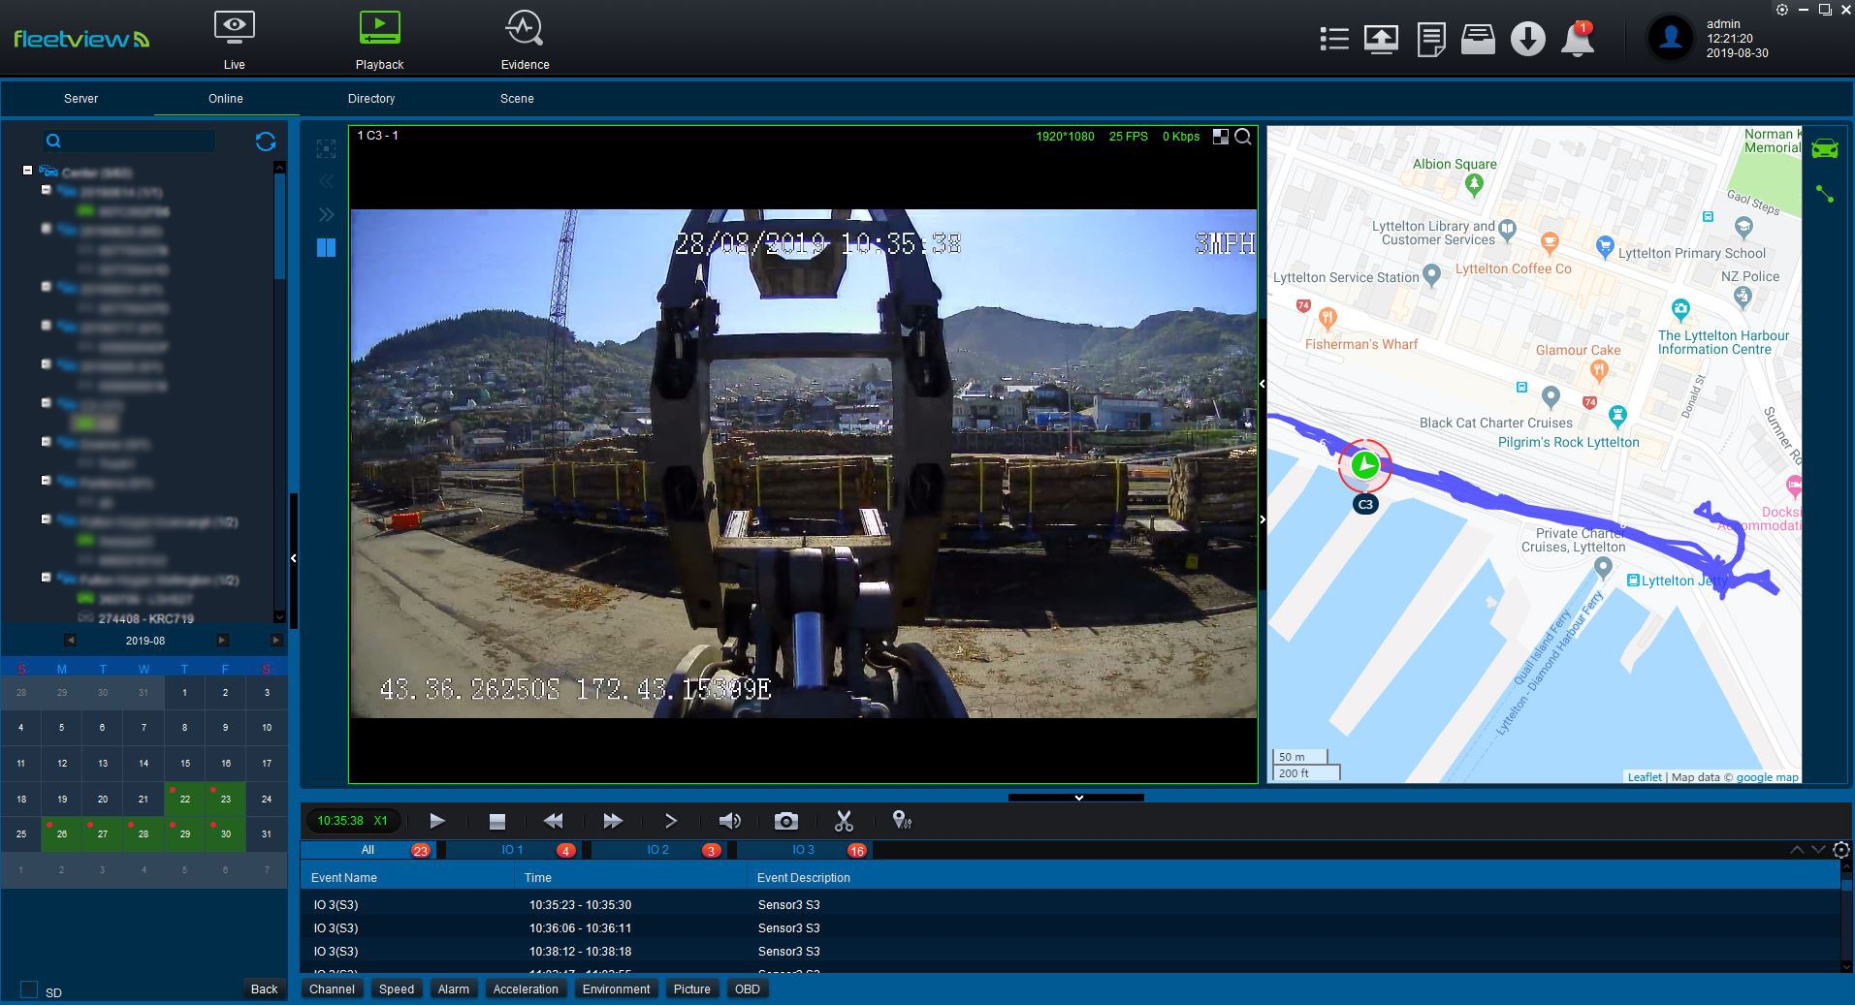Open the IO 3 events tab
Screen dimensions: 1855x1005
pyautogui.click(x=803, y=850)
